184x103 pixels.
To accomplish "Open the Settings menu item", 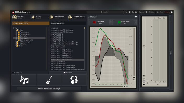I will [x=151, y=12].
